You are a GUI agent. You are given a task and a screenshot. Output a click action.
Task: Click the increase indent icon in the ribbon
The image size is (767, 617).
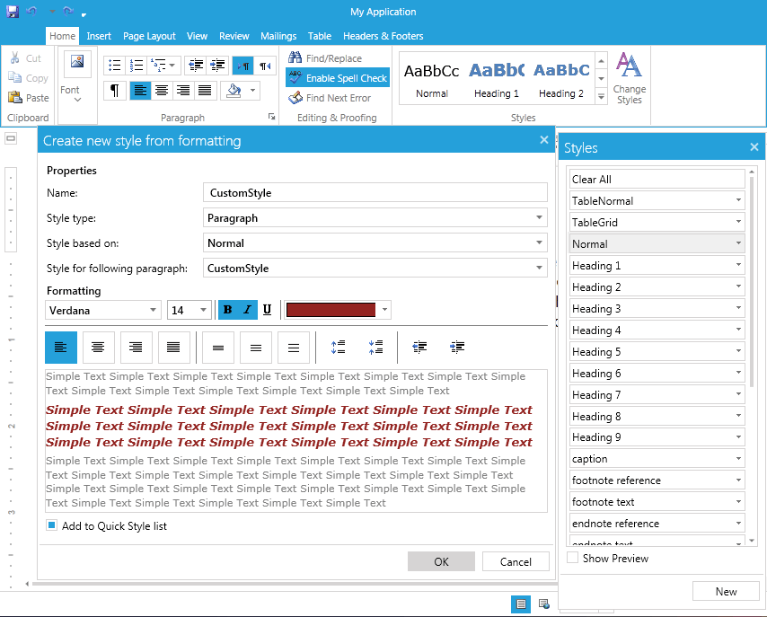point(216,65)
